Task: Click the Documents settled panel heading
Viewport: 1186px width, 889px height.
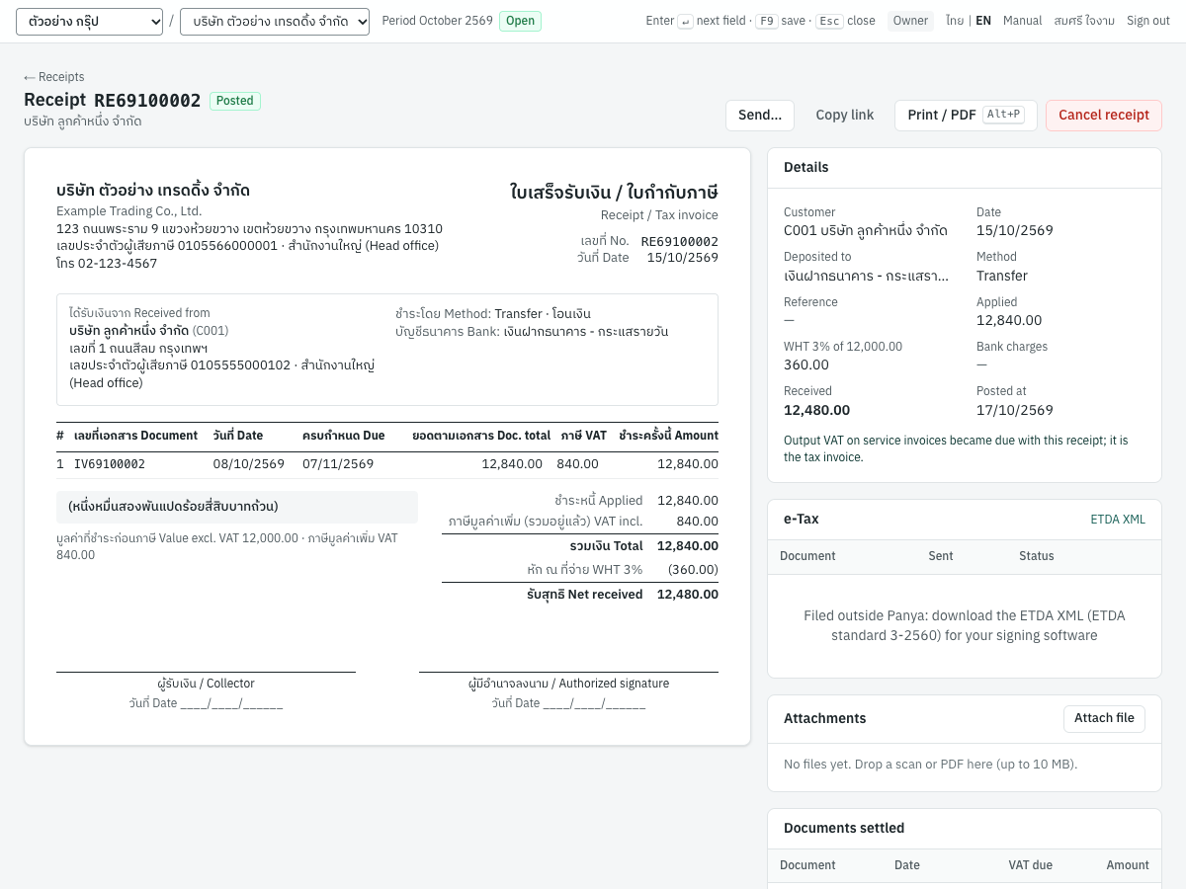Action: tap(844, 828)
